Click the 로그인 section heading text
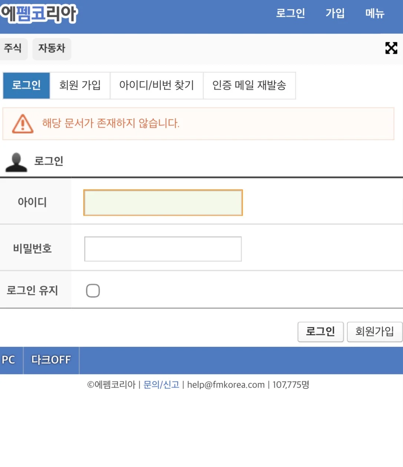 click(49, 161)
